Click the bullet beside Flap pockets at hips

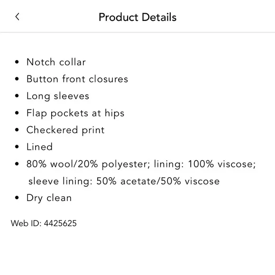(x=17, y=113)
